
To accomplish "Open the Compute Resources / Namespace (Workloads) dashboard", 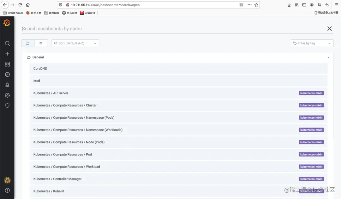I will [x=178, y=130].
